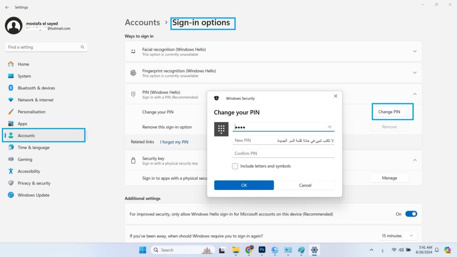Open Google Chrome from the taskbar
The image size is (457, 257).
[x=249, y=250]
